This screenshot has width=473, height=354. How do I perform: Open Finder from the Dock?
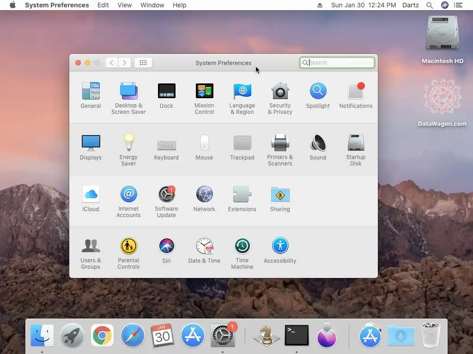(x=42, y=336)
